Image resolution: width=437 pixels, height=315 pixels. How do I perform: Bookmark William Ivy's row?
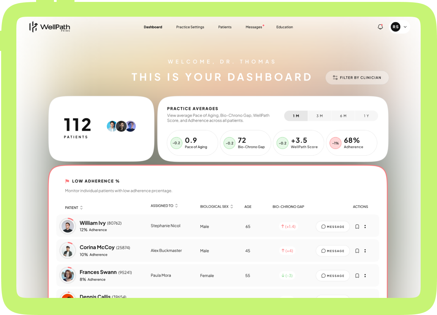(x=357, y=226)
